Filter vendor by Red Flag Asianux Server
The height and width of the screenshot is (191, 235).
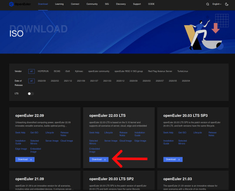pyautogui.click(x=160, y=71)
